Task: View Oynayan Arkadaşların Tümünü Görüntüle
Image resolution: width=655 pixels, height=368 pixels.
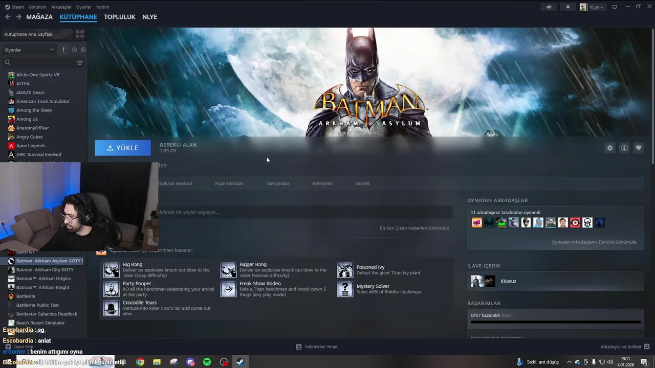Action: (594, 242)
